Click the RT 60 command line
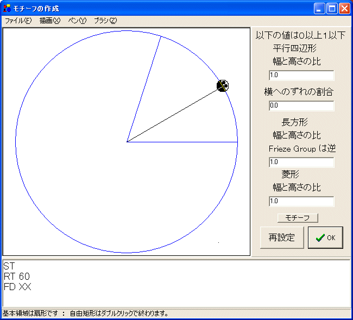Screen dimensions: 353x320 17,277
